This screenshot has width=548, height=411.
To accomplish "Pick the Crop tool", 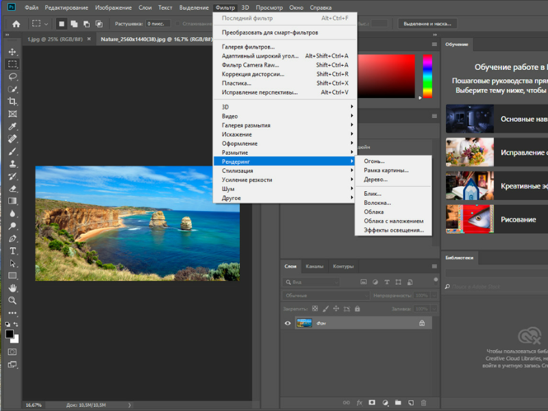I will tap(12, 101).
